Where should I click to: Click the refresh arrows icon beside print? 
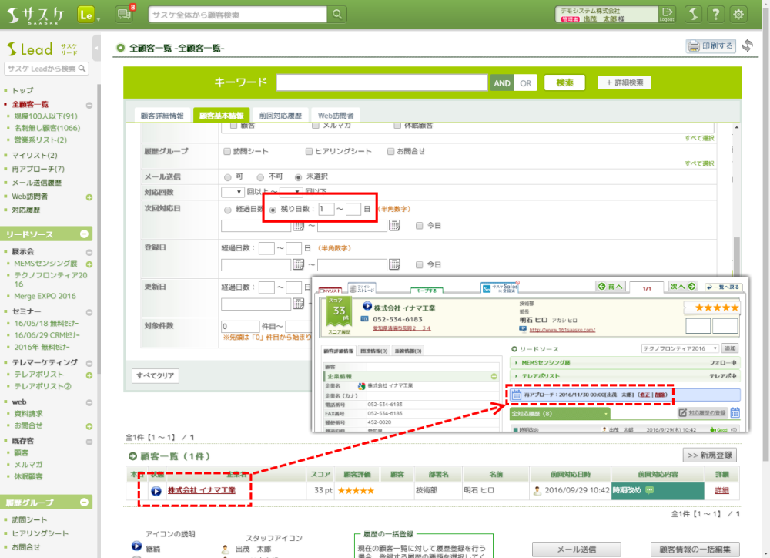tap(748, 46)
